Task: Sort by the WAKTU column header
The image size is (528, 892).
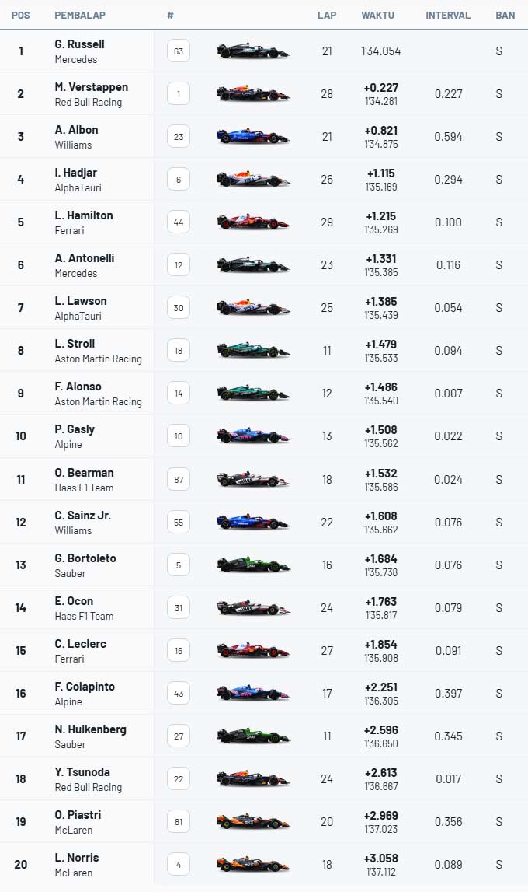Action: pos(377,15)
